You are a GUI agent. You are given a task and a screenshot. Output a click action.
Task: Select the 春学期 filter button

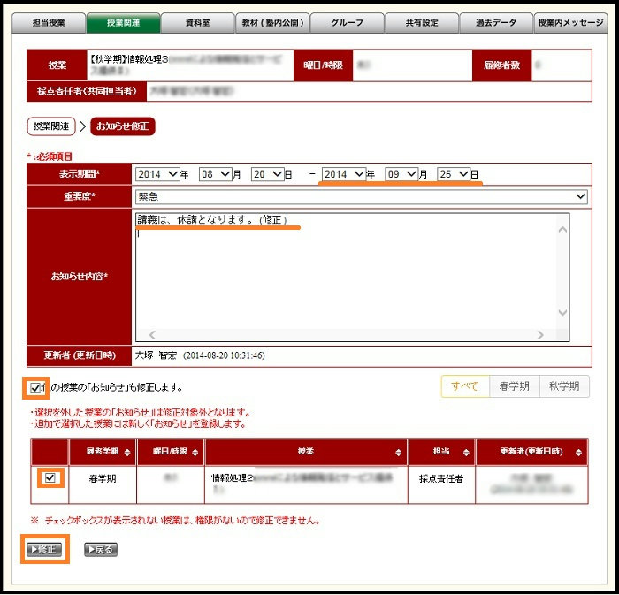click(514, 386)
